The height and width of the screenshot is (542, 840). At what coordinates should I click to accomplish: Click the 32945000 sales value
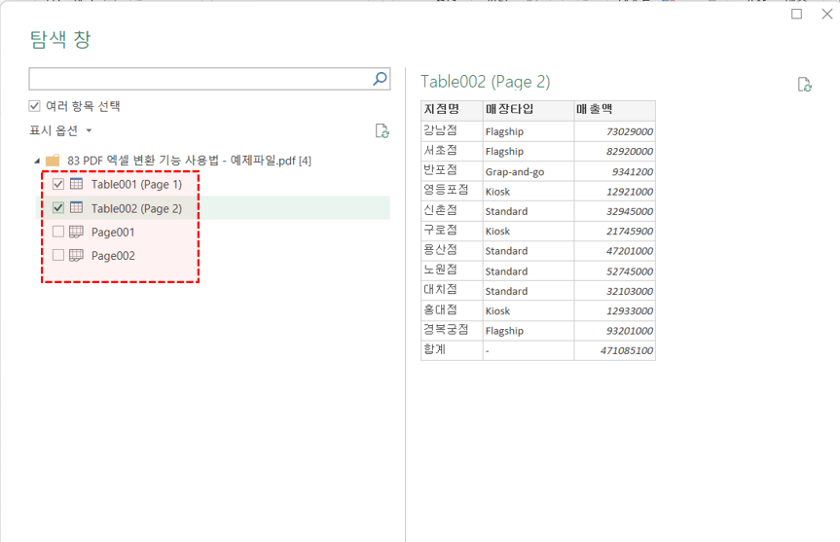[x=614, y=211]
